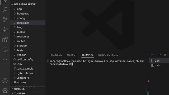Screen dimensions: 169x95
Task: Switch to the OUTPUT tab
Action: (x=72, y=55)
